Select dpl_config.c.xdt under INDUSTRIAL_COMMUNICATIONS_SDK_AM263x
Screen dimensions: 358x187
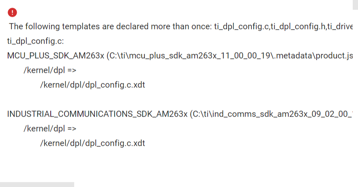coord(115,143)
